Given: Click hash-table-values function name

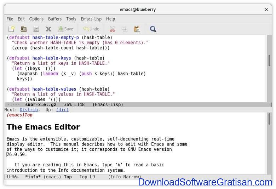Looking at the screenshot, I should click(x=54, y=89).
